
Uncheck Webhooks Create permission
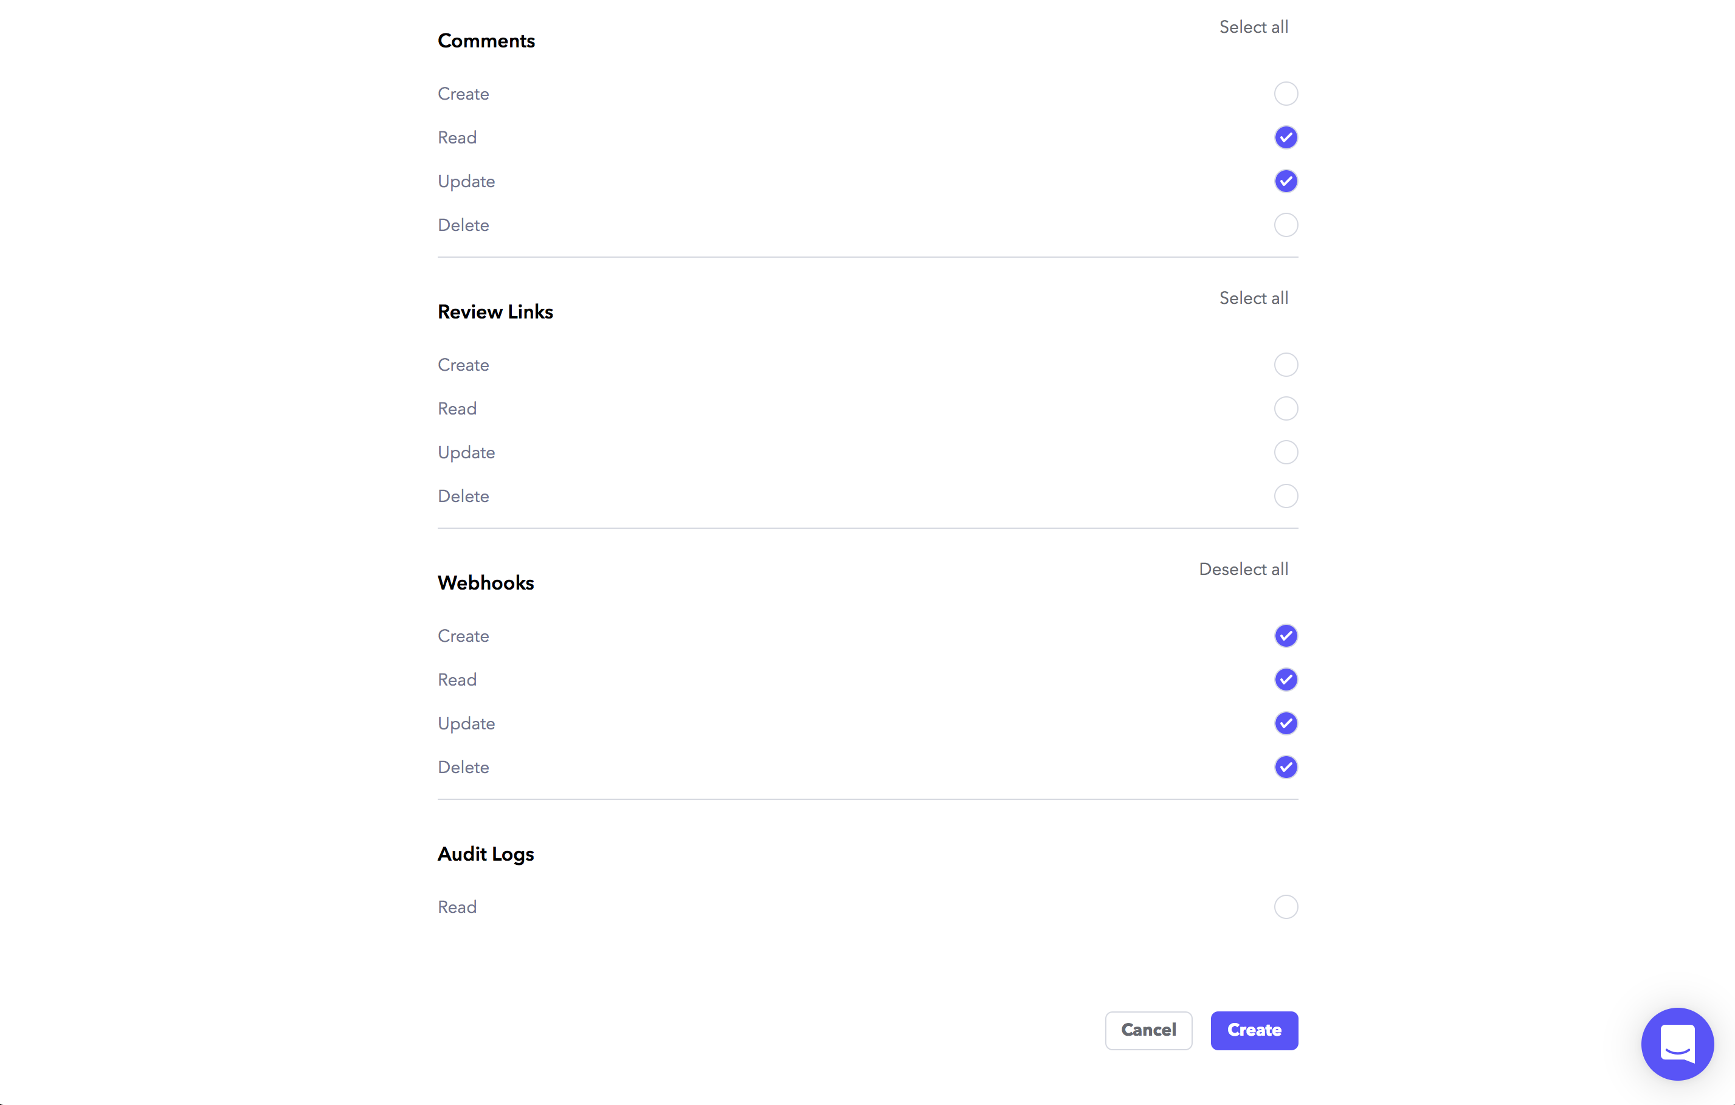tap(1285, 636)
